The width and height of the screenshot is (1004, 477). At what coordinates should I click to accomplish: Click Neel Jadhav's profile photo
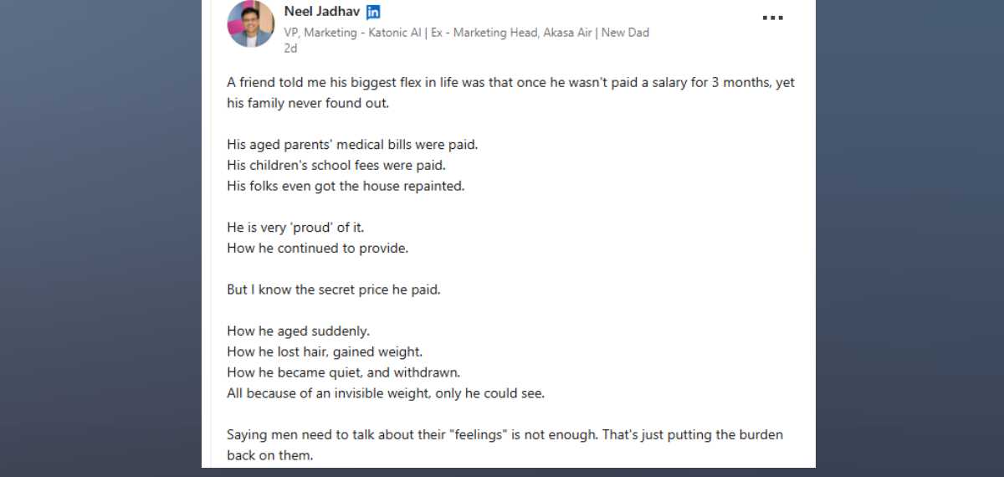point(250,23)
